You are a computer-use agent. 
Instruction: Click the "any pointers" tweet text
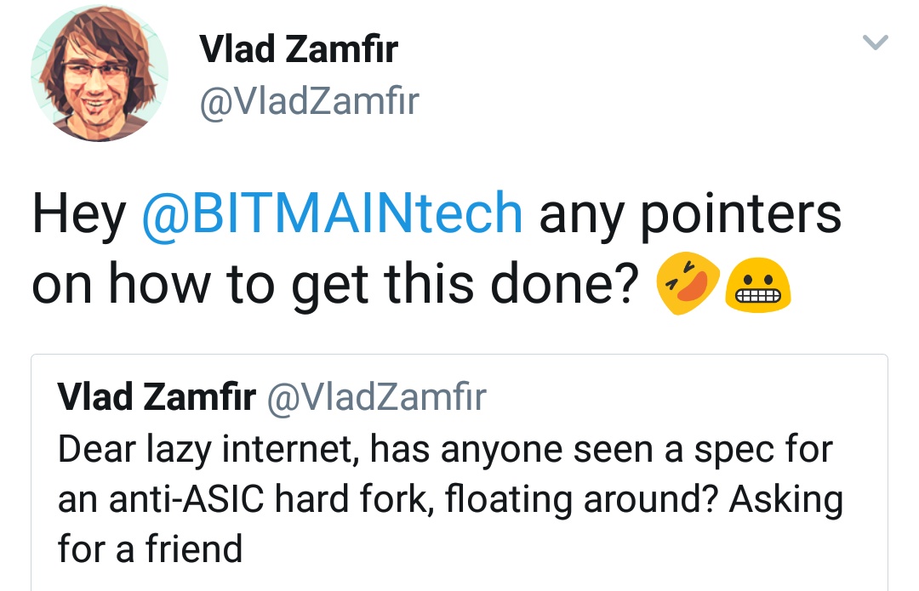click(689, 215)
